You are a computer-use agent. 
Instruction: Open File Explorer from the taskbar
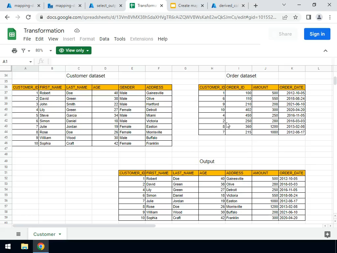24,246
